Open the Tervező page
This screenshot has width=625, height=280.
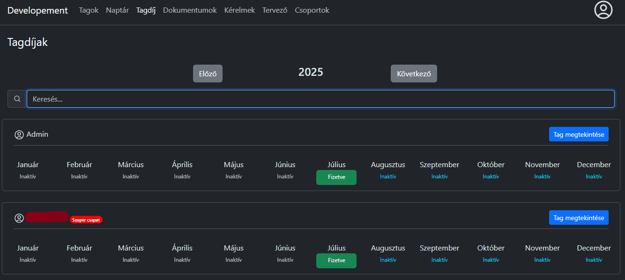pos(275,10)
